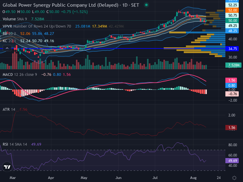Collapse the indicator legend with chevron button
This screenshot has height=182, width=243.
click(x=7, y=48)
